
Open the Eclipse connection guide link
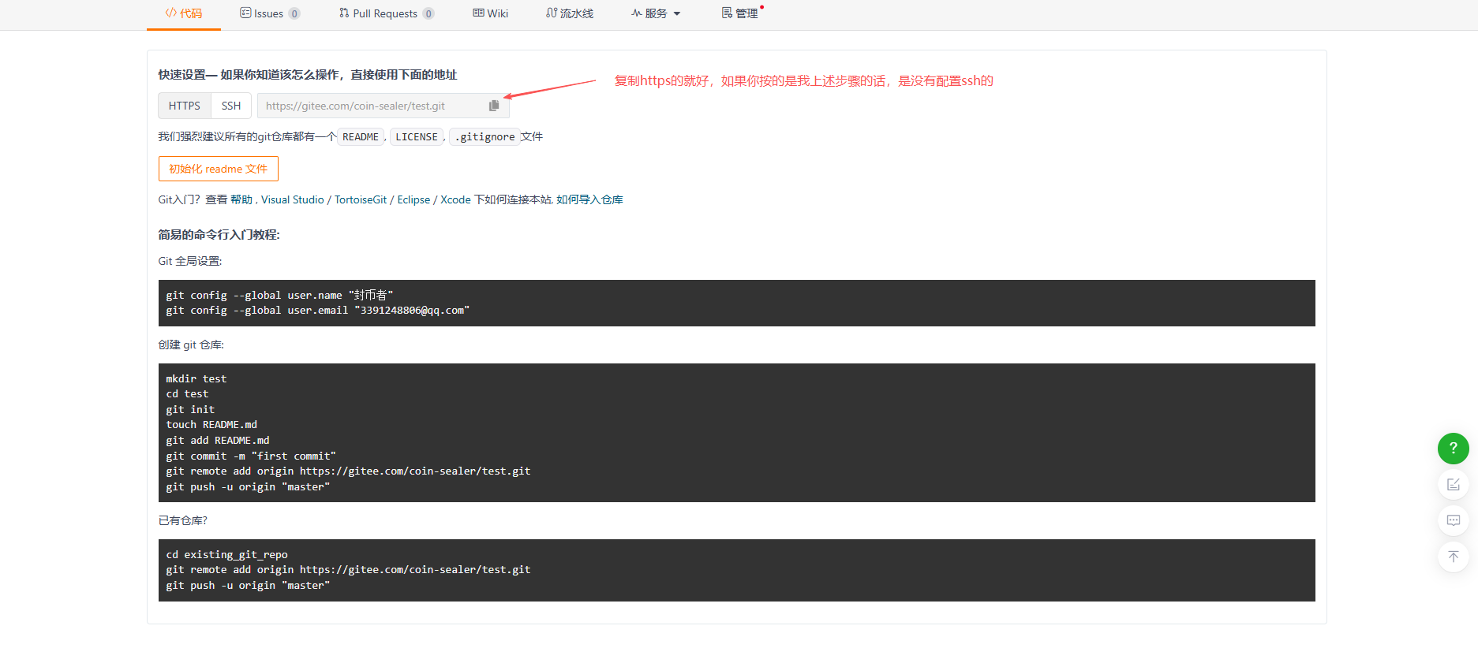(414, 199)
